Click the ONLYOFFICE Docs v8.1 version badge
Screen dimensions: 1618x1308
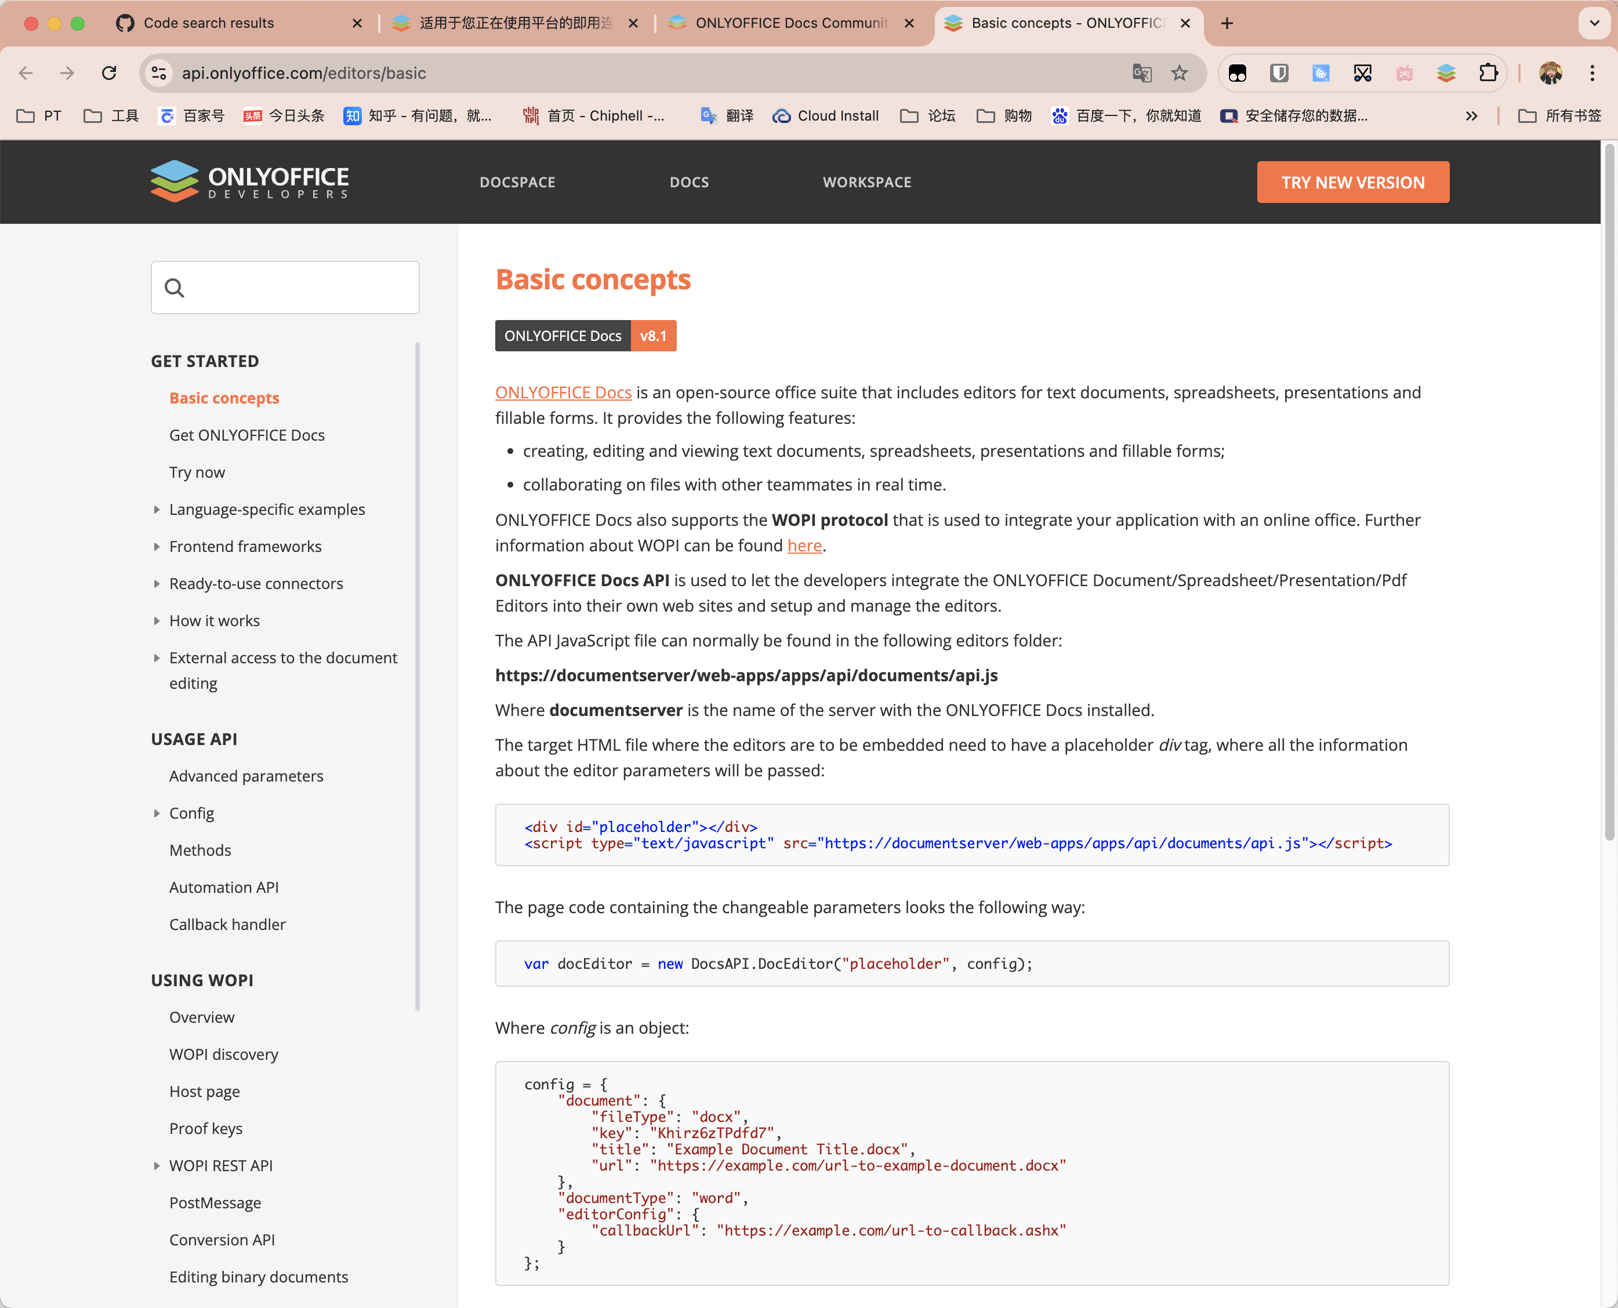[586, 336]
